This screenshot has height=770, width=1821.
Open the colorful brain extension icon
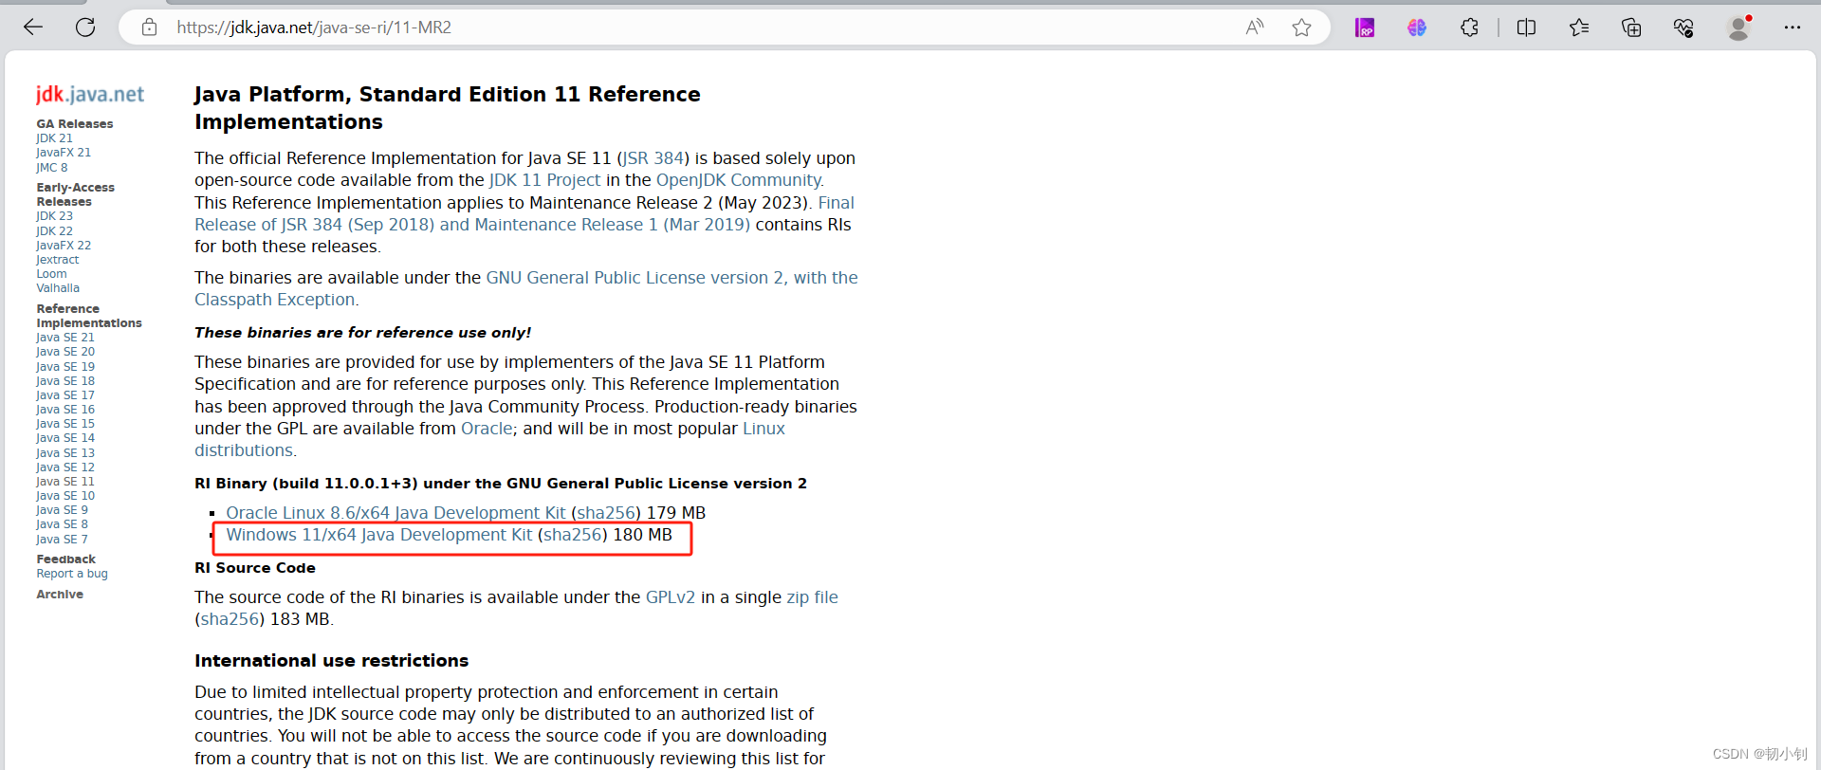tap(1417, 27)
